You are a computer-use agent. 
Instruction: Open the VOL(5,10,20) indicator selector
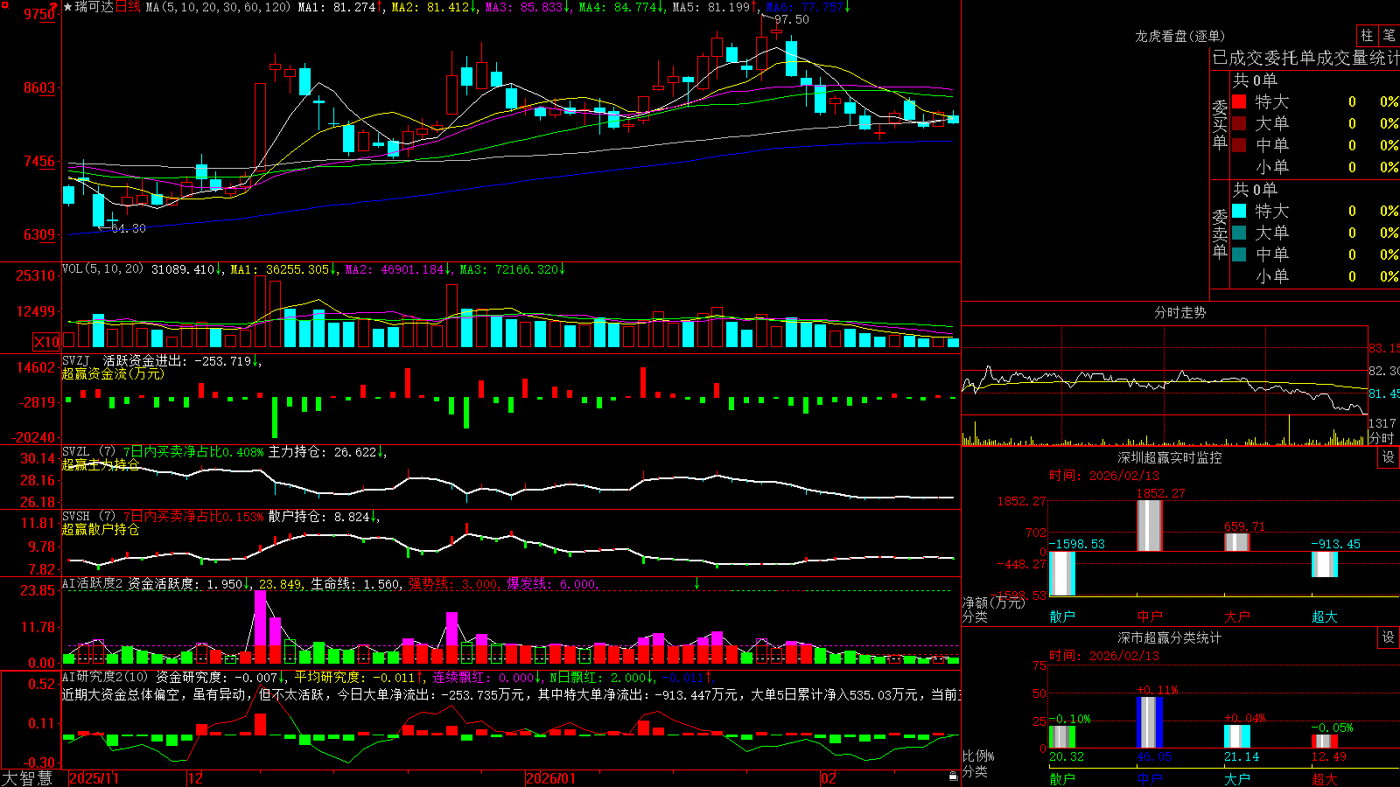103,269
